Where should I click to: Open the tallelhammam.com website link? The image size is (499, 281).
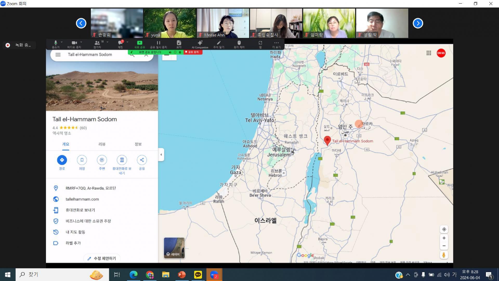[82, 199]
